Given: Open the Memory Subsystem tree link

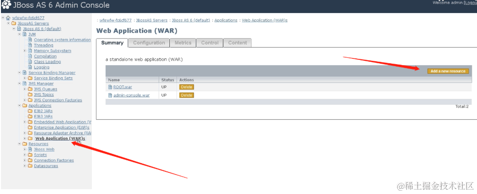Looking at the screenshot, I should (52, 51).
